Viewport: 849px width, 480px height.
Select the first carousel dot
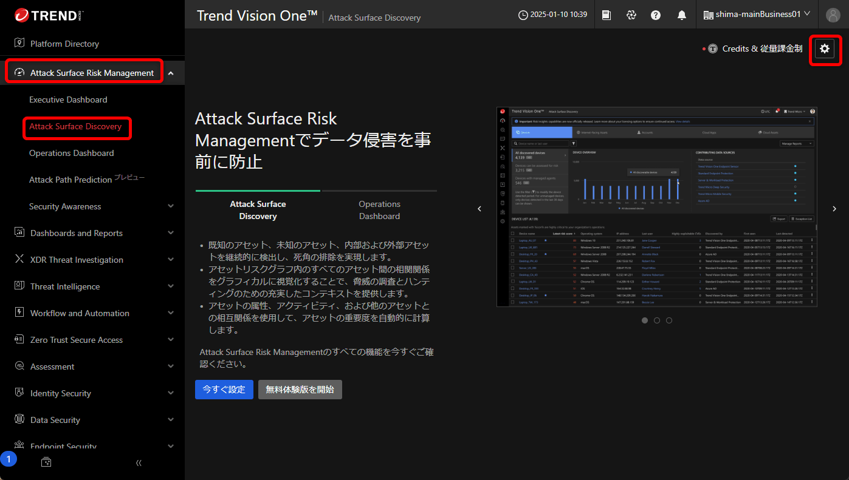[645, 320]
